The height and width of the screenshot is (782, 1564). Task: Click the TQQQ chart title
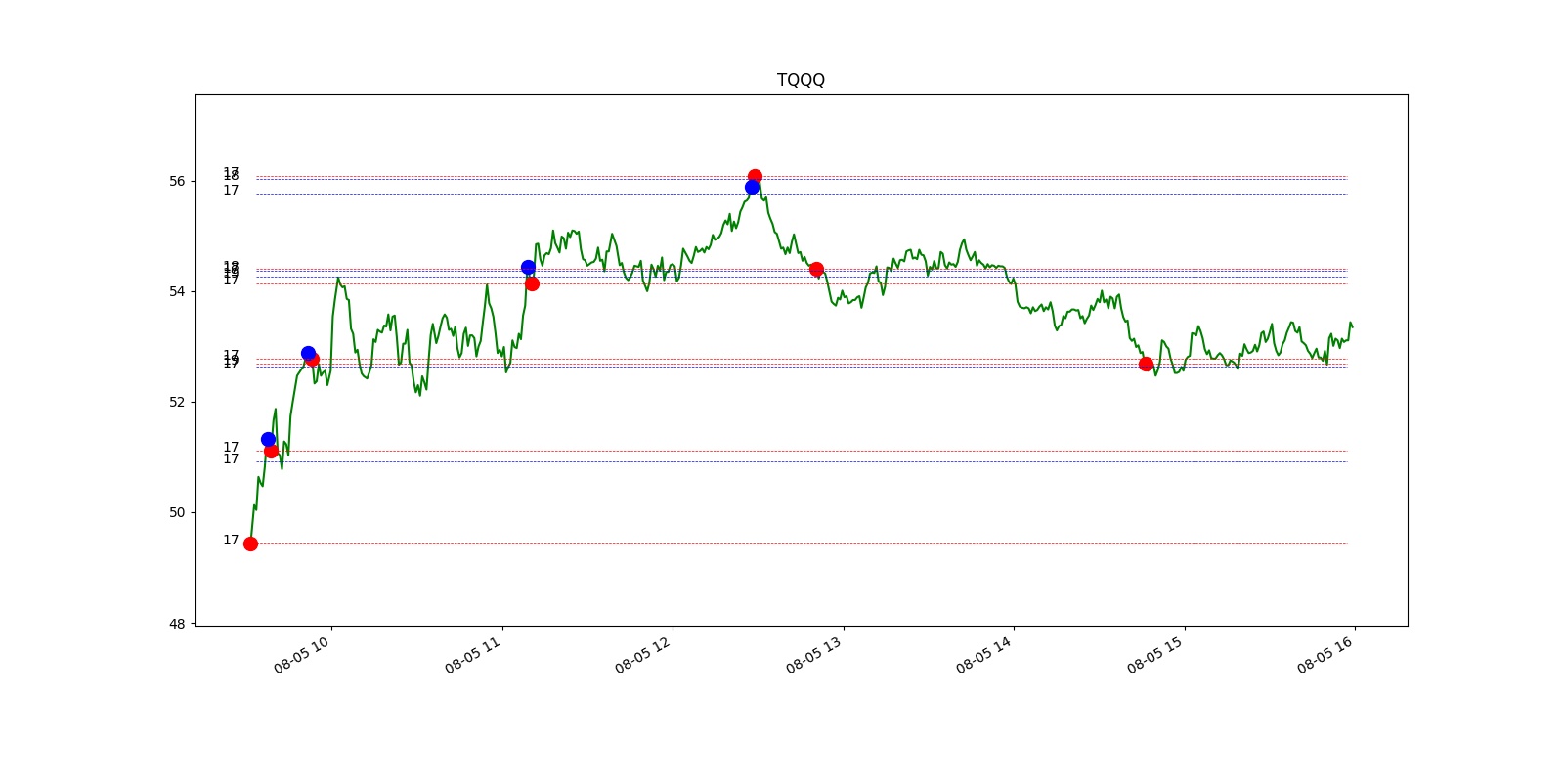[801, 80]
